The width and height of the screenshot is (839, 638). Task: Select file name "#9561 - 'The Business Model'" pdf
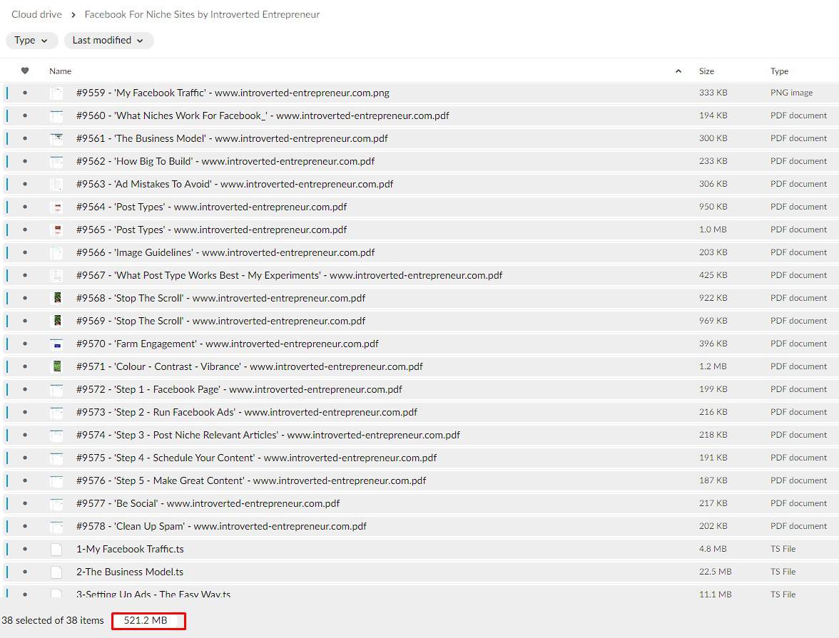click(x=232, y=138)
